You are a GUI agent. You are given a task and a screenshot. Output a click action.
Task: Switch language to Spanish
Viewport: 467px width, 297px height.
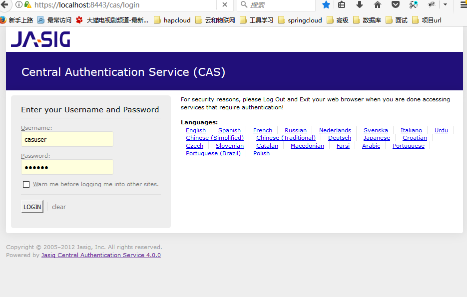point(229,130)
